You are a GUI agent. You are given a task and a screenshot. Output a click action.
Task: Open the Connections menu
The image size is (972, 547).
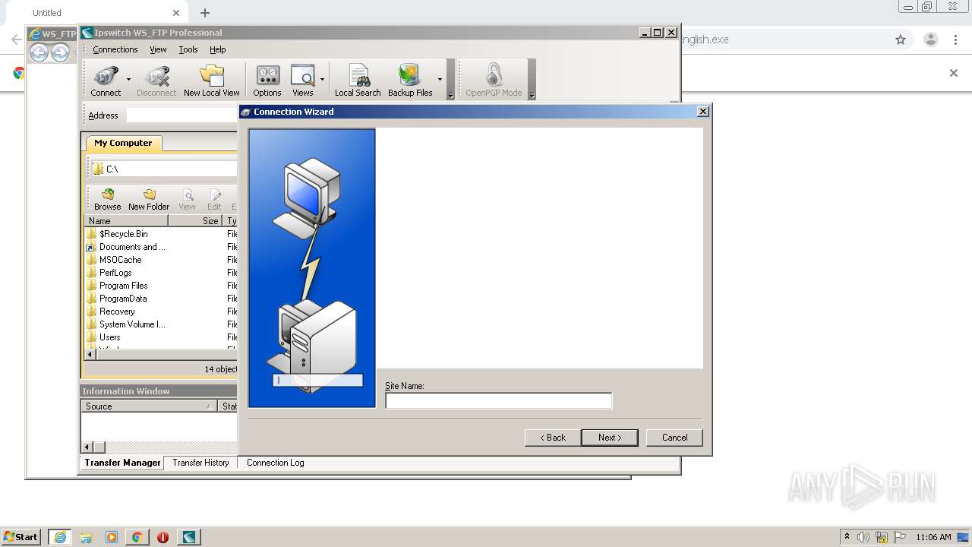115,49
